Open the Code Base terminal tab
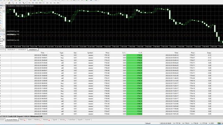 pos(72,120)
